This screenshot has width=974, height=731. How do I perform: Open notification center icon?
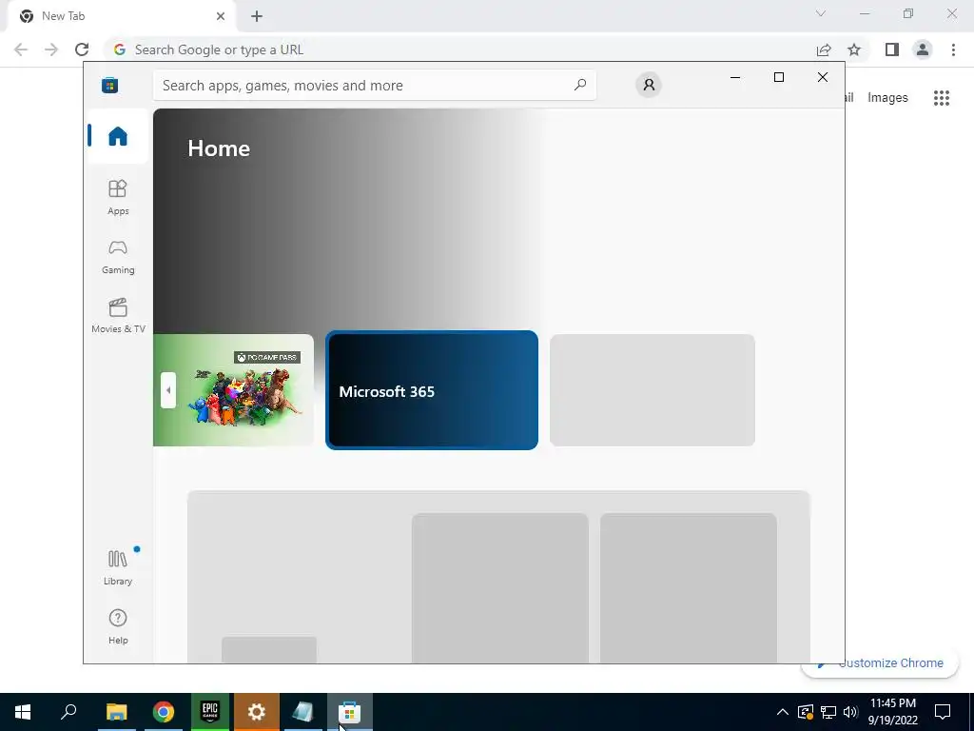click(x=943, y=712)
